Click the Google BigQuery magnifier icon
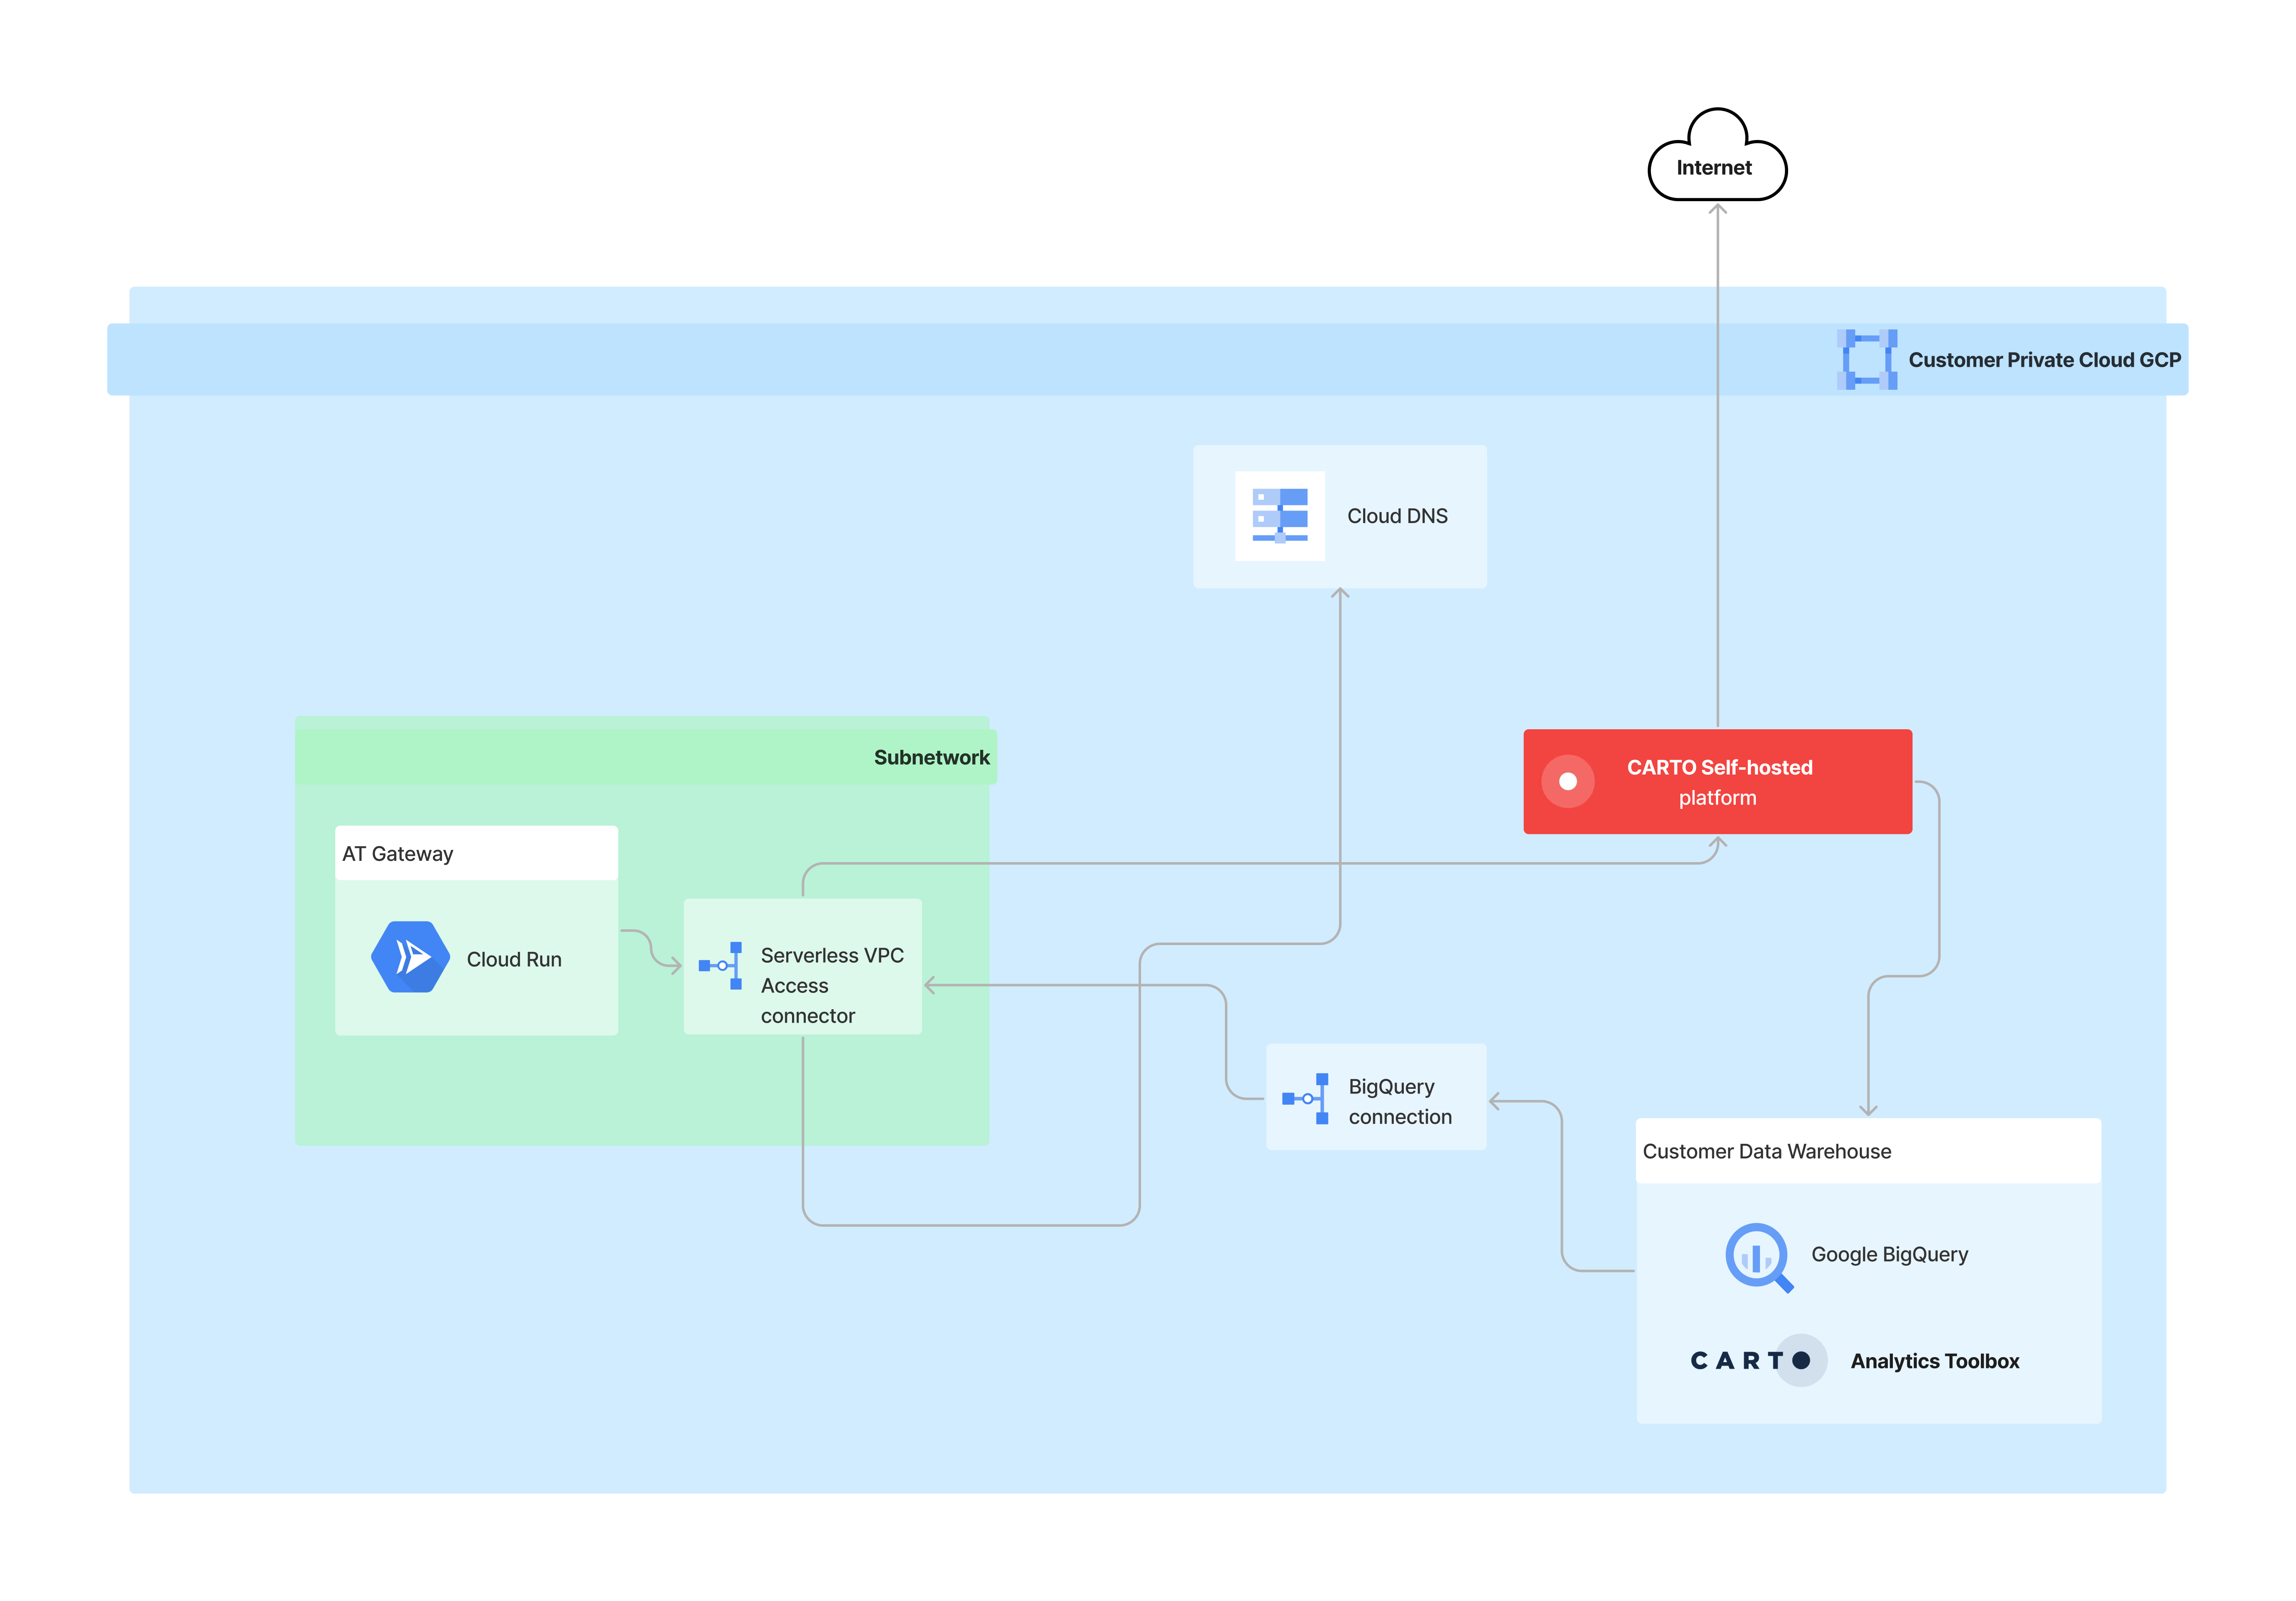This screenshot has height=1601, width=2296. (1757, 1256)
